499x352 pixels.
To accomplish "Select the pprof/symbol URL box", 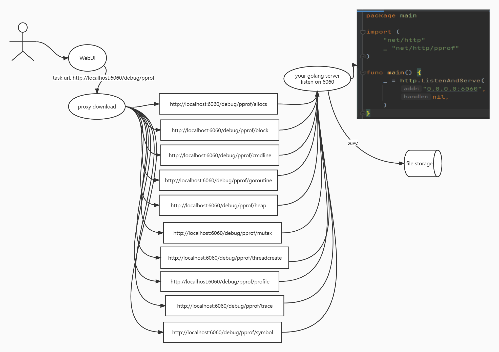I will [x=222, y=332].
